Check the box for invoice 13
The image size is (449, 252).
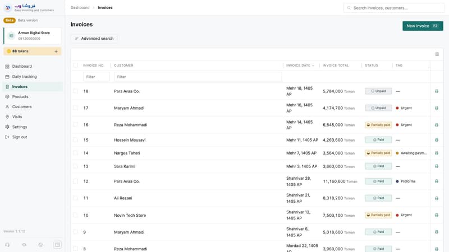click(x=75, y=166)
